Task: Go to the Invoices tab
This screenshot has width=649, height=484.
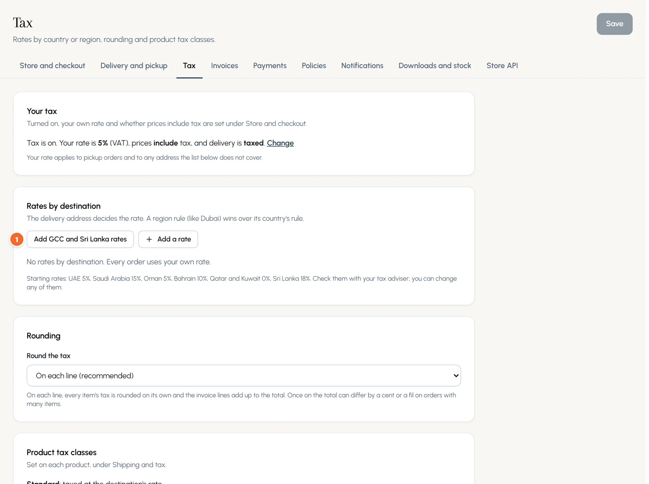Action: click(224, 66)
